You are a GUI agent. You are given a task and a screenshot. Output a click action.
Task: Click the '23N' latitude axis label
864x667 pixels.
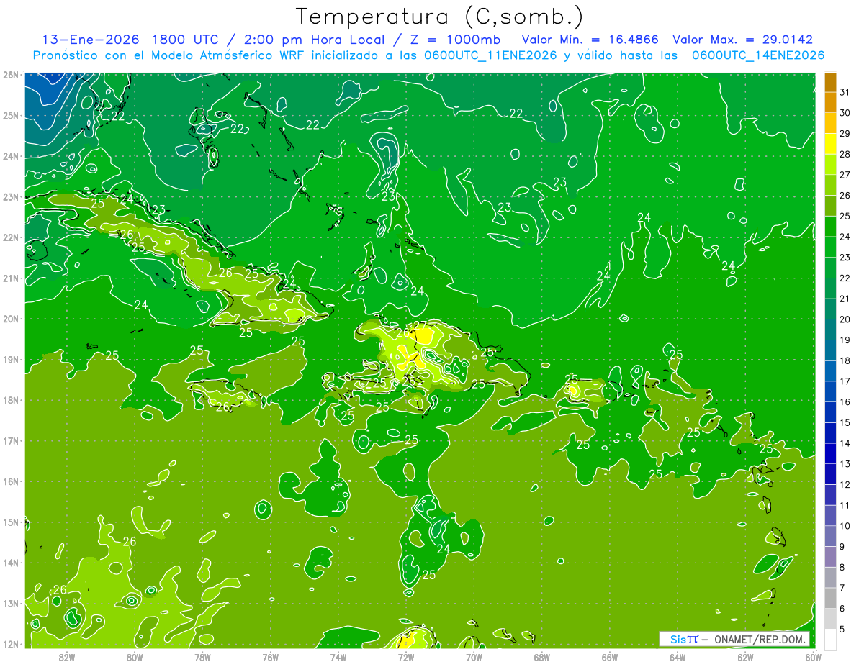tap(10, 196)
